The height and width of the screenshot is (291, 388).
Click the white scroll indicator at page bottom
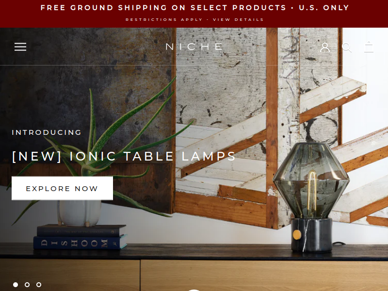[x=194, y=290]
